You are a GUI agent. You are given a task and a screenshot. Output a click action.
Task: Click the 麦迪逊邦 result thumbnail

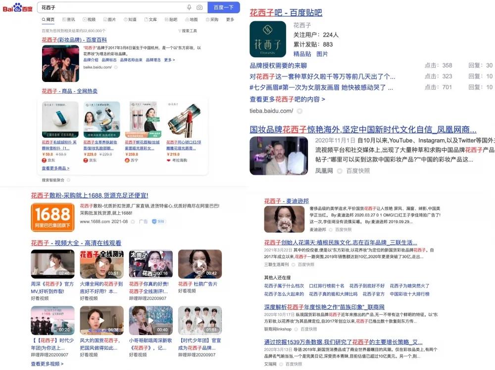[284, 219]
